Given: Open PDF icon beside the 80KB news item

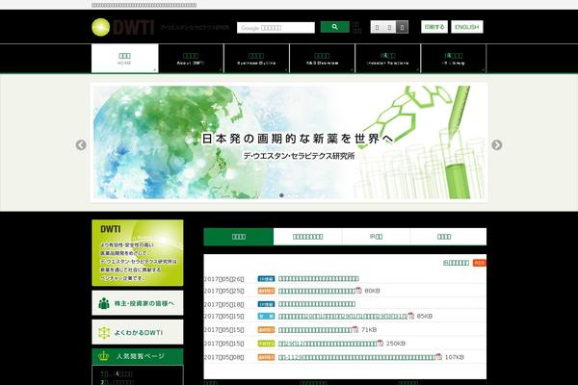Looking at the screenshot, I should point(358,290).
